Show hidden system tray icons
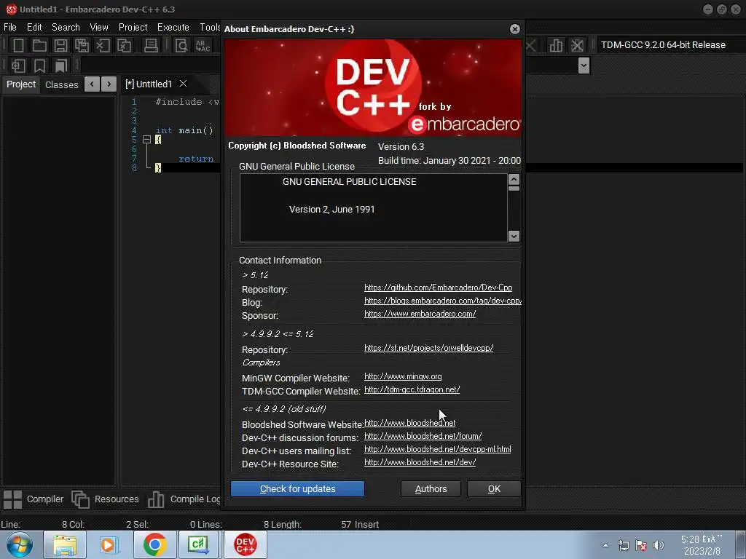The image size is (746, 559). click(x=605, y=545)
